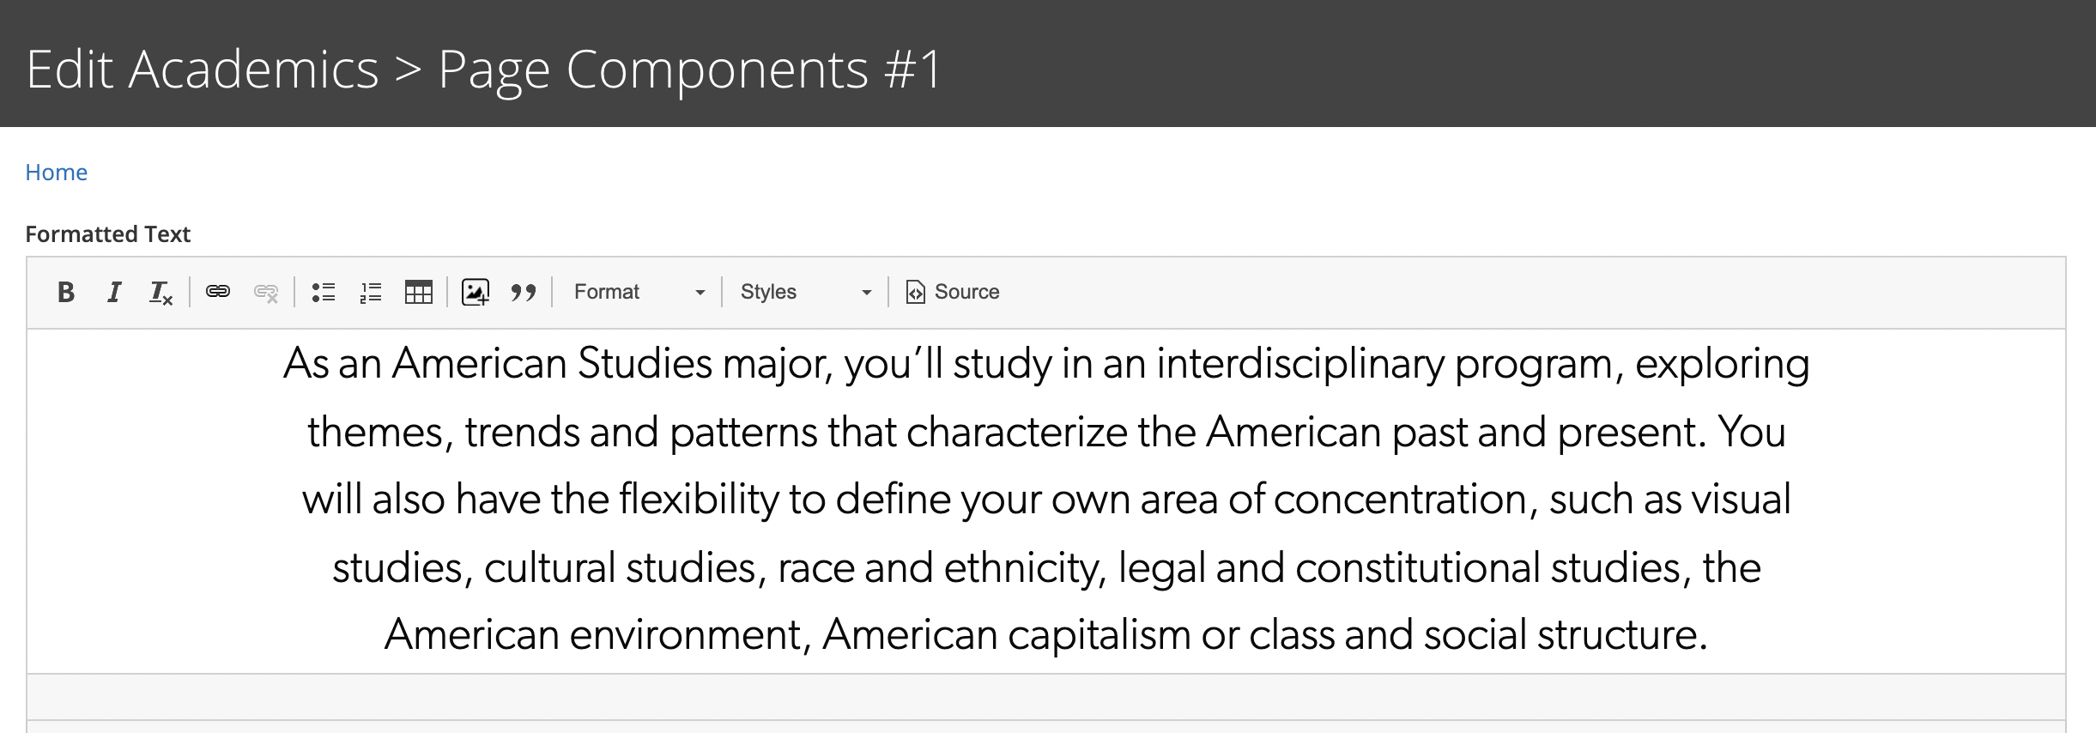The height and width of the screenshot is (733, 2096).
Task: Switch to Source view
Action: click(x=953, y=293)
